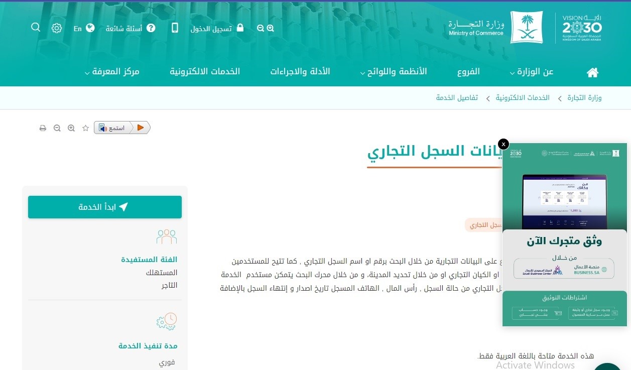
Task: Click the laptop image in popup ad
Action: 565,201
